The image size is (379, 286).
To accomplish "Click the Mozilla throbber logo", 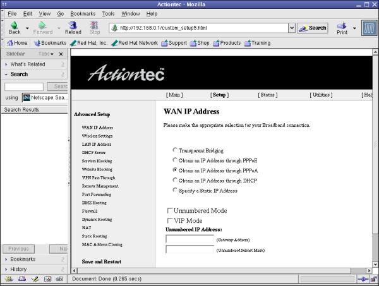I will (x=369, y=28).
